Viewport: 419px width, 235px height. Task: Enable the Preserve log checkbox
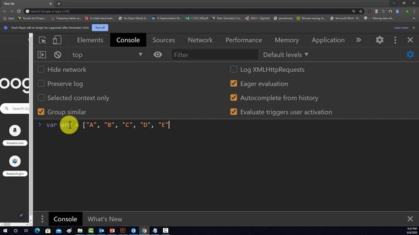[x=41, y=84]
